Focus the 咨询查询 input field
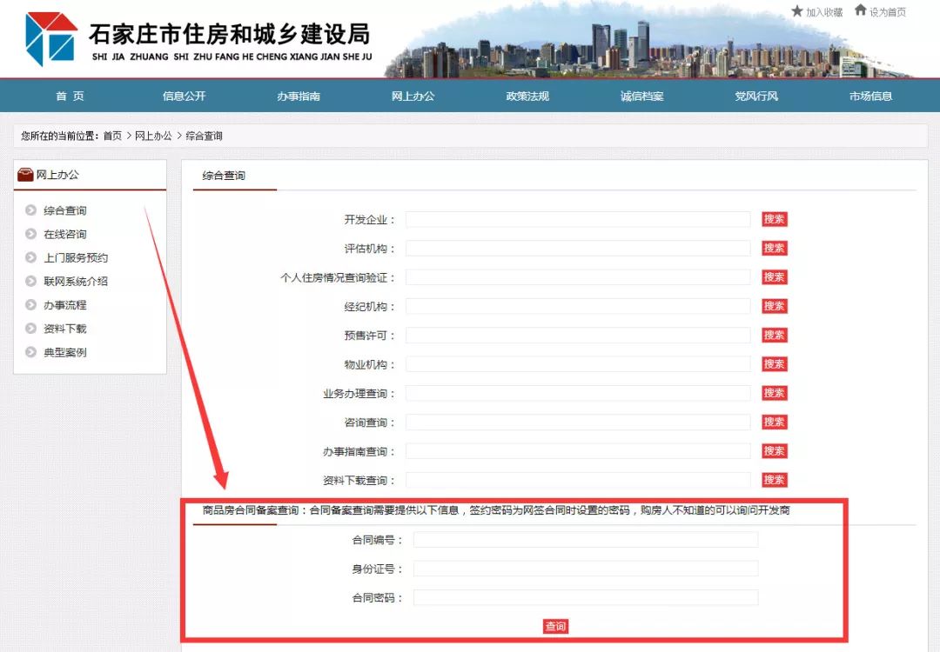 [x=578, y=422]
